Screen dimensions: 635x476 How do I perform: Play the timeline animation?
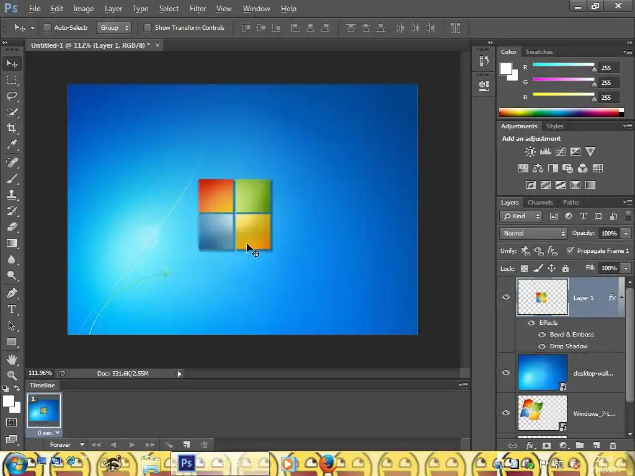[x=132, y=445]
